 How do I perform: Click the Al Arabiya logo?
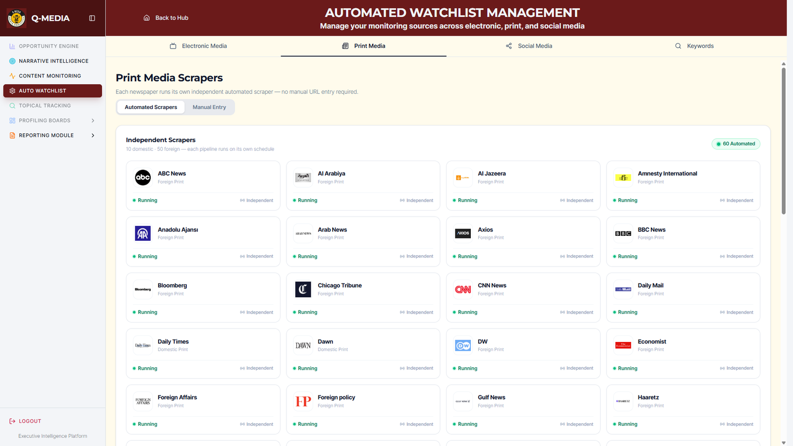click(303, 177)
